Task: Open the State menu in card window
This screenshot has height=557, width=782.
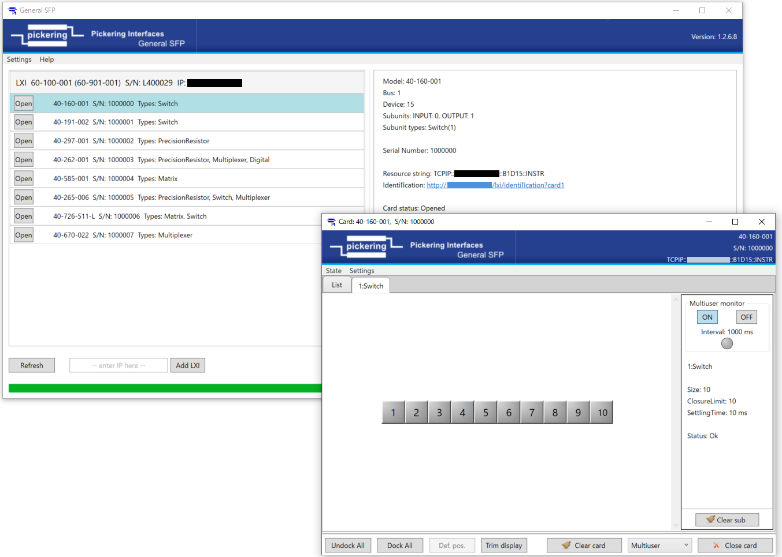Action: pos(333,271)
